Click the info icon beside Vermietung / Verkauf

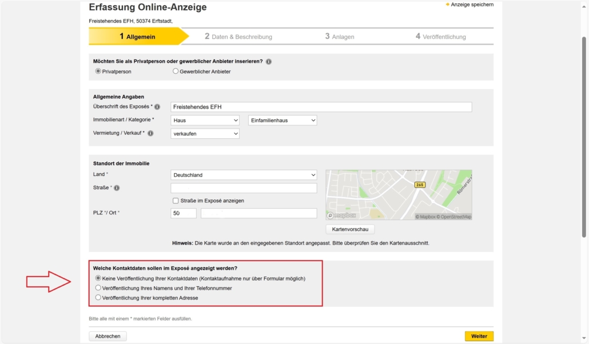click(151, 133)
